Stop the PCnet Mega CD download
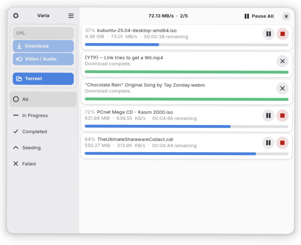This screenshot has height=245, width=301. 282,116
